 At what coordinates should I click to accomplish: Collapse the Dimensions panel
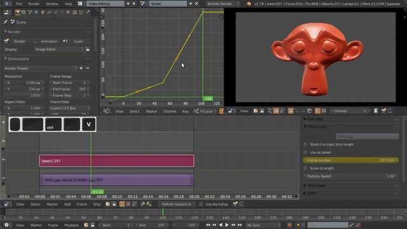coord(5,59)
